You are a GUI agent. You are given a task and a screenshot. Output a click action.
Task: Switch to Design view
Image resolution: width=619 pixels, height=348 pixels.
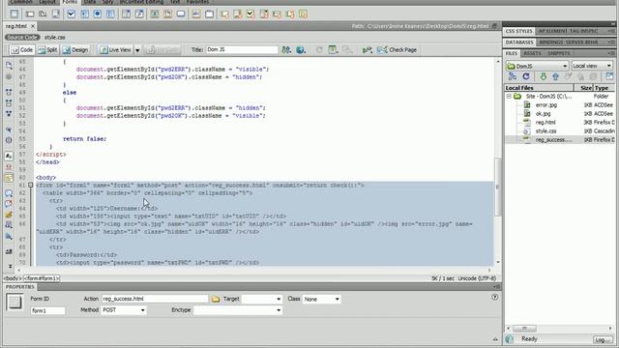(75, 49)
